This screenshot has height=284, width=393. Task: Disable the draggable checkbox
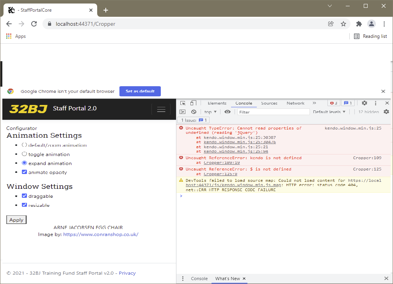tap(25, 196)
